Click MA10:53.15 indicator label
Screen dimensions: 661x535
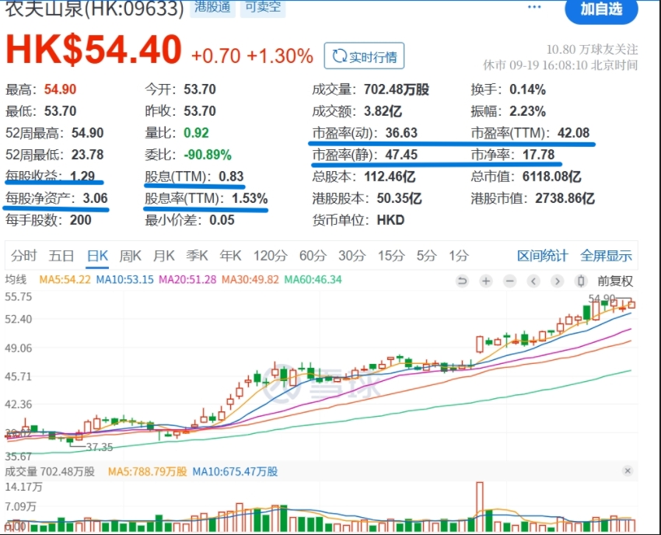(x=124, y=279)
